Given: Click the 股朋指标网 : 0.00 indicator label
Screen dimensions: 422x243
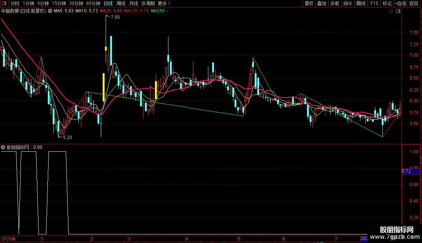Looking at the screenshot, I should pyautogui.click(x=24, y=147).
